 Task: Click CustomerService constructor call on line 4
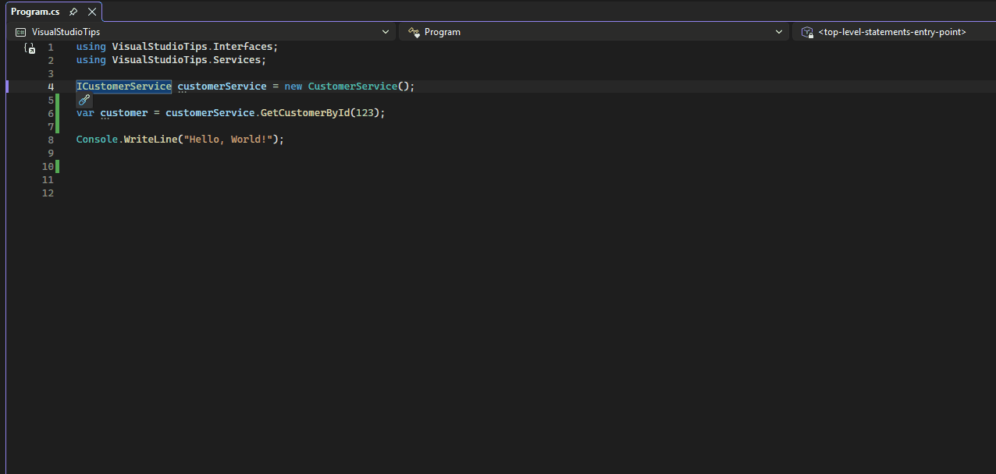[352, 87]
